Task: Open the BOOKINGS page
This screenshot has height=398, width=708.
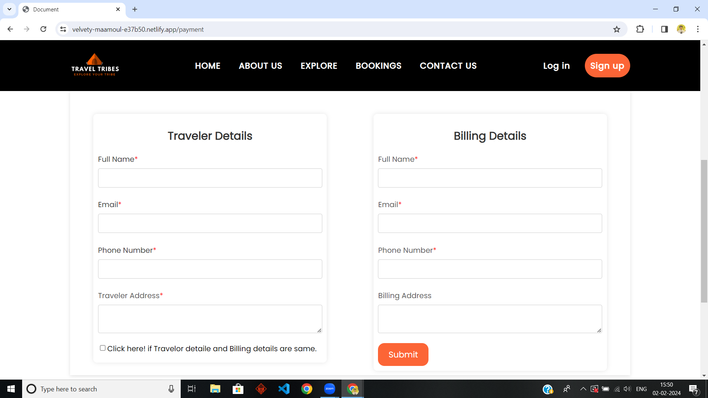Action: 378,66
